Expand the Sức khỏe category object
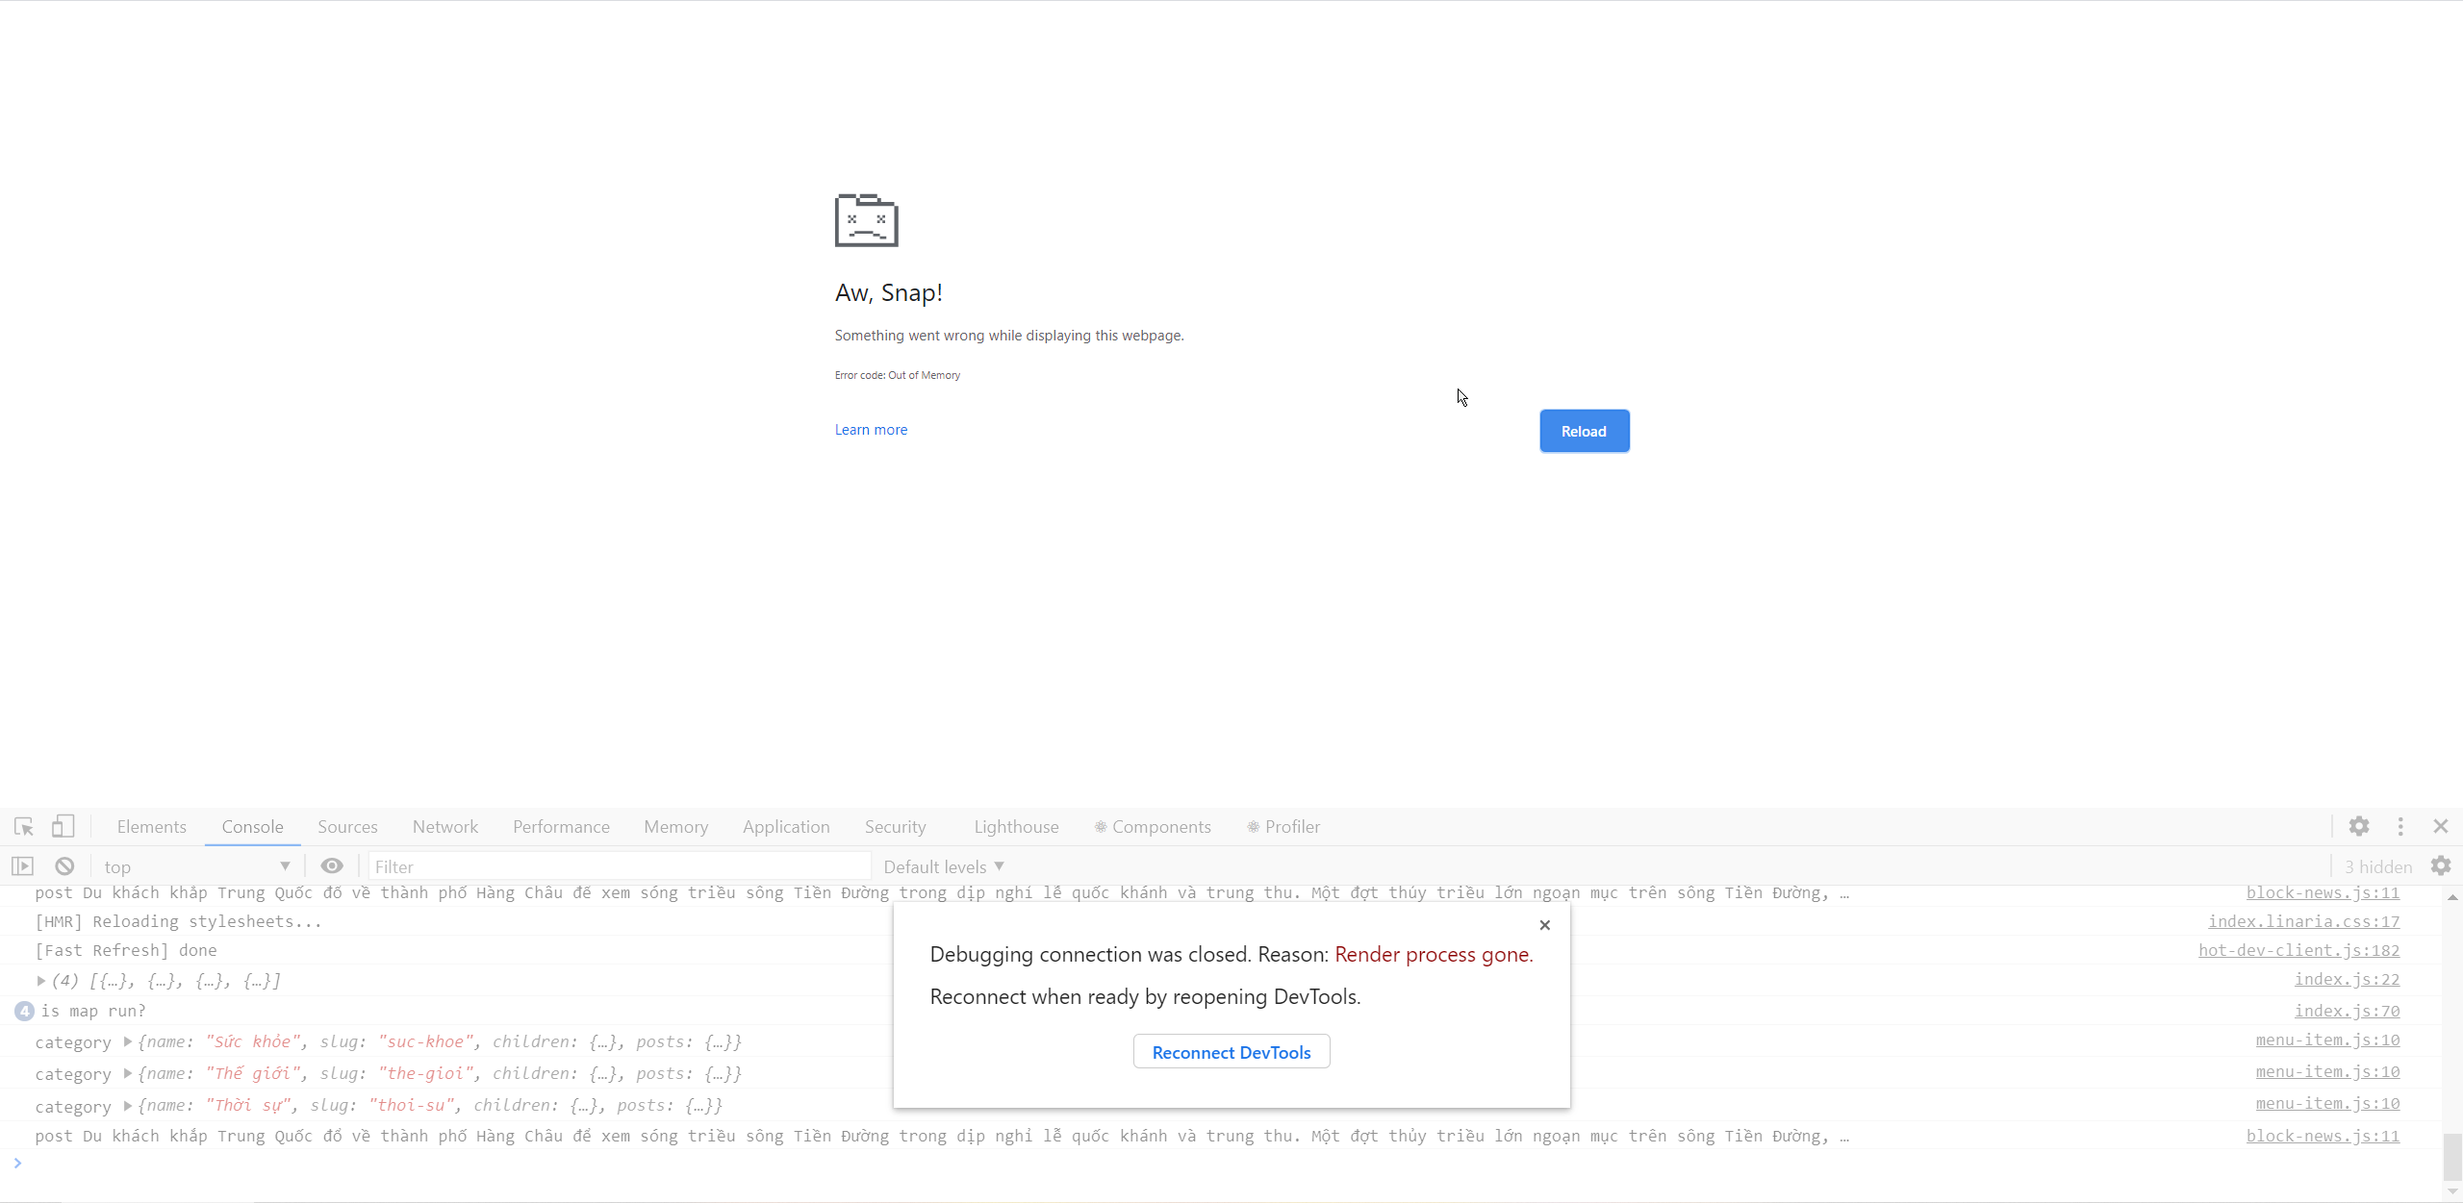Screen dimensions: 2463x1203 click(x=128, y=1041)
